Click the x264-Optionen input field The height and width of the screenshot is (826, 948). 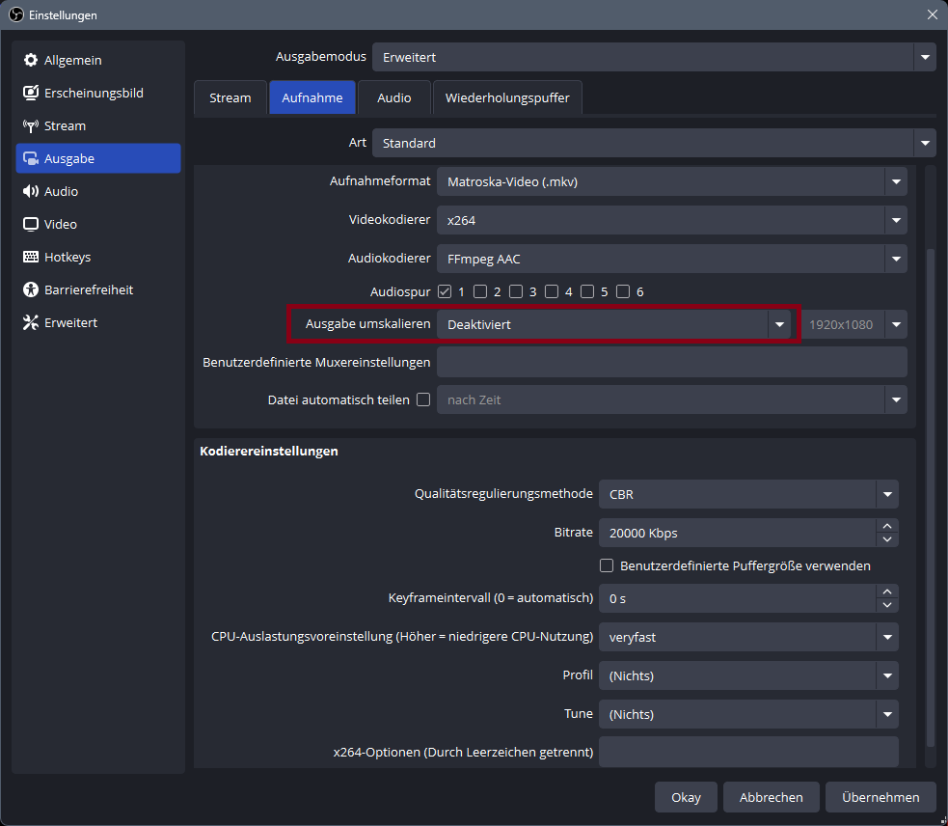coord(748,752)
